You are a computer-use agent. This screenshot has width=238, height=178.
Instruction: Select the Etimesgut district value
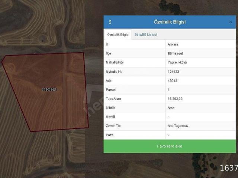(175, 53)
